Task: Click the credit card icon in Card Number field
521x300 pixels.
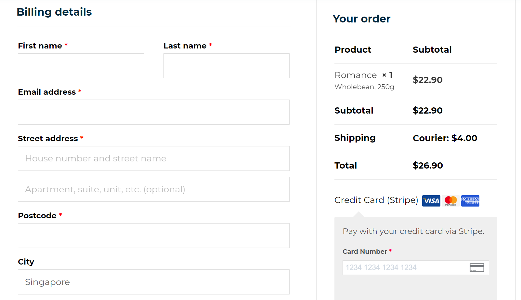Action: click(x=477, y=267)
